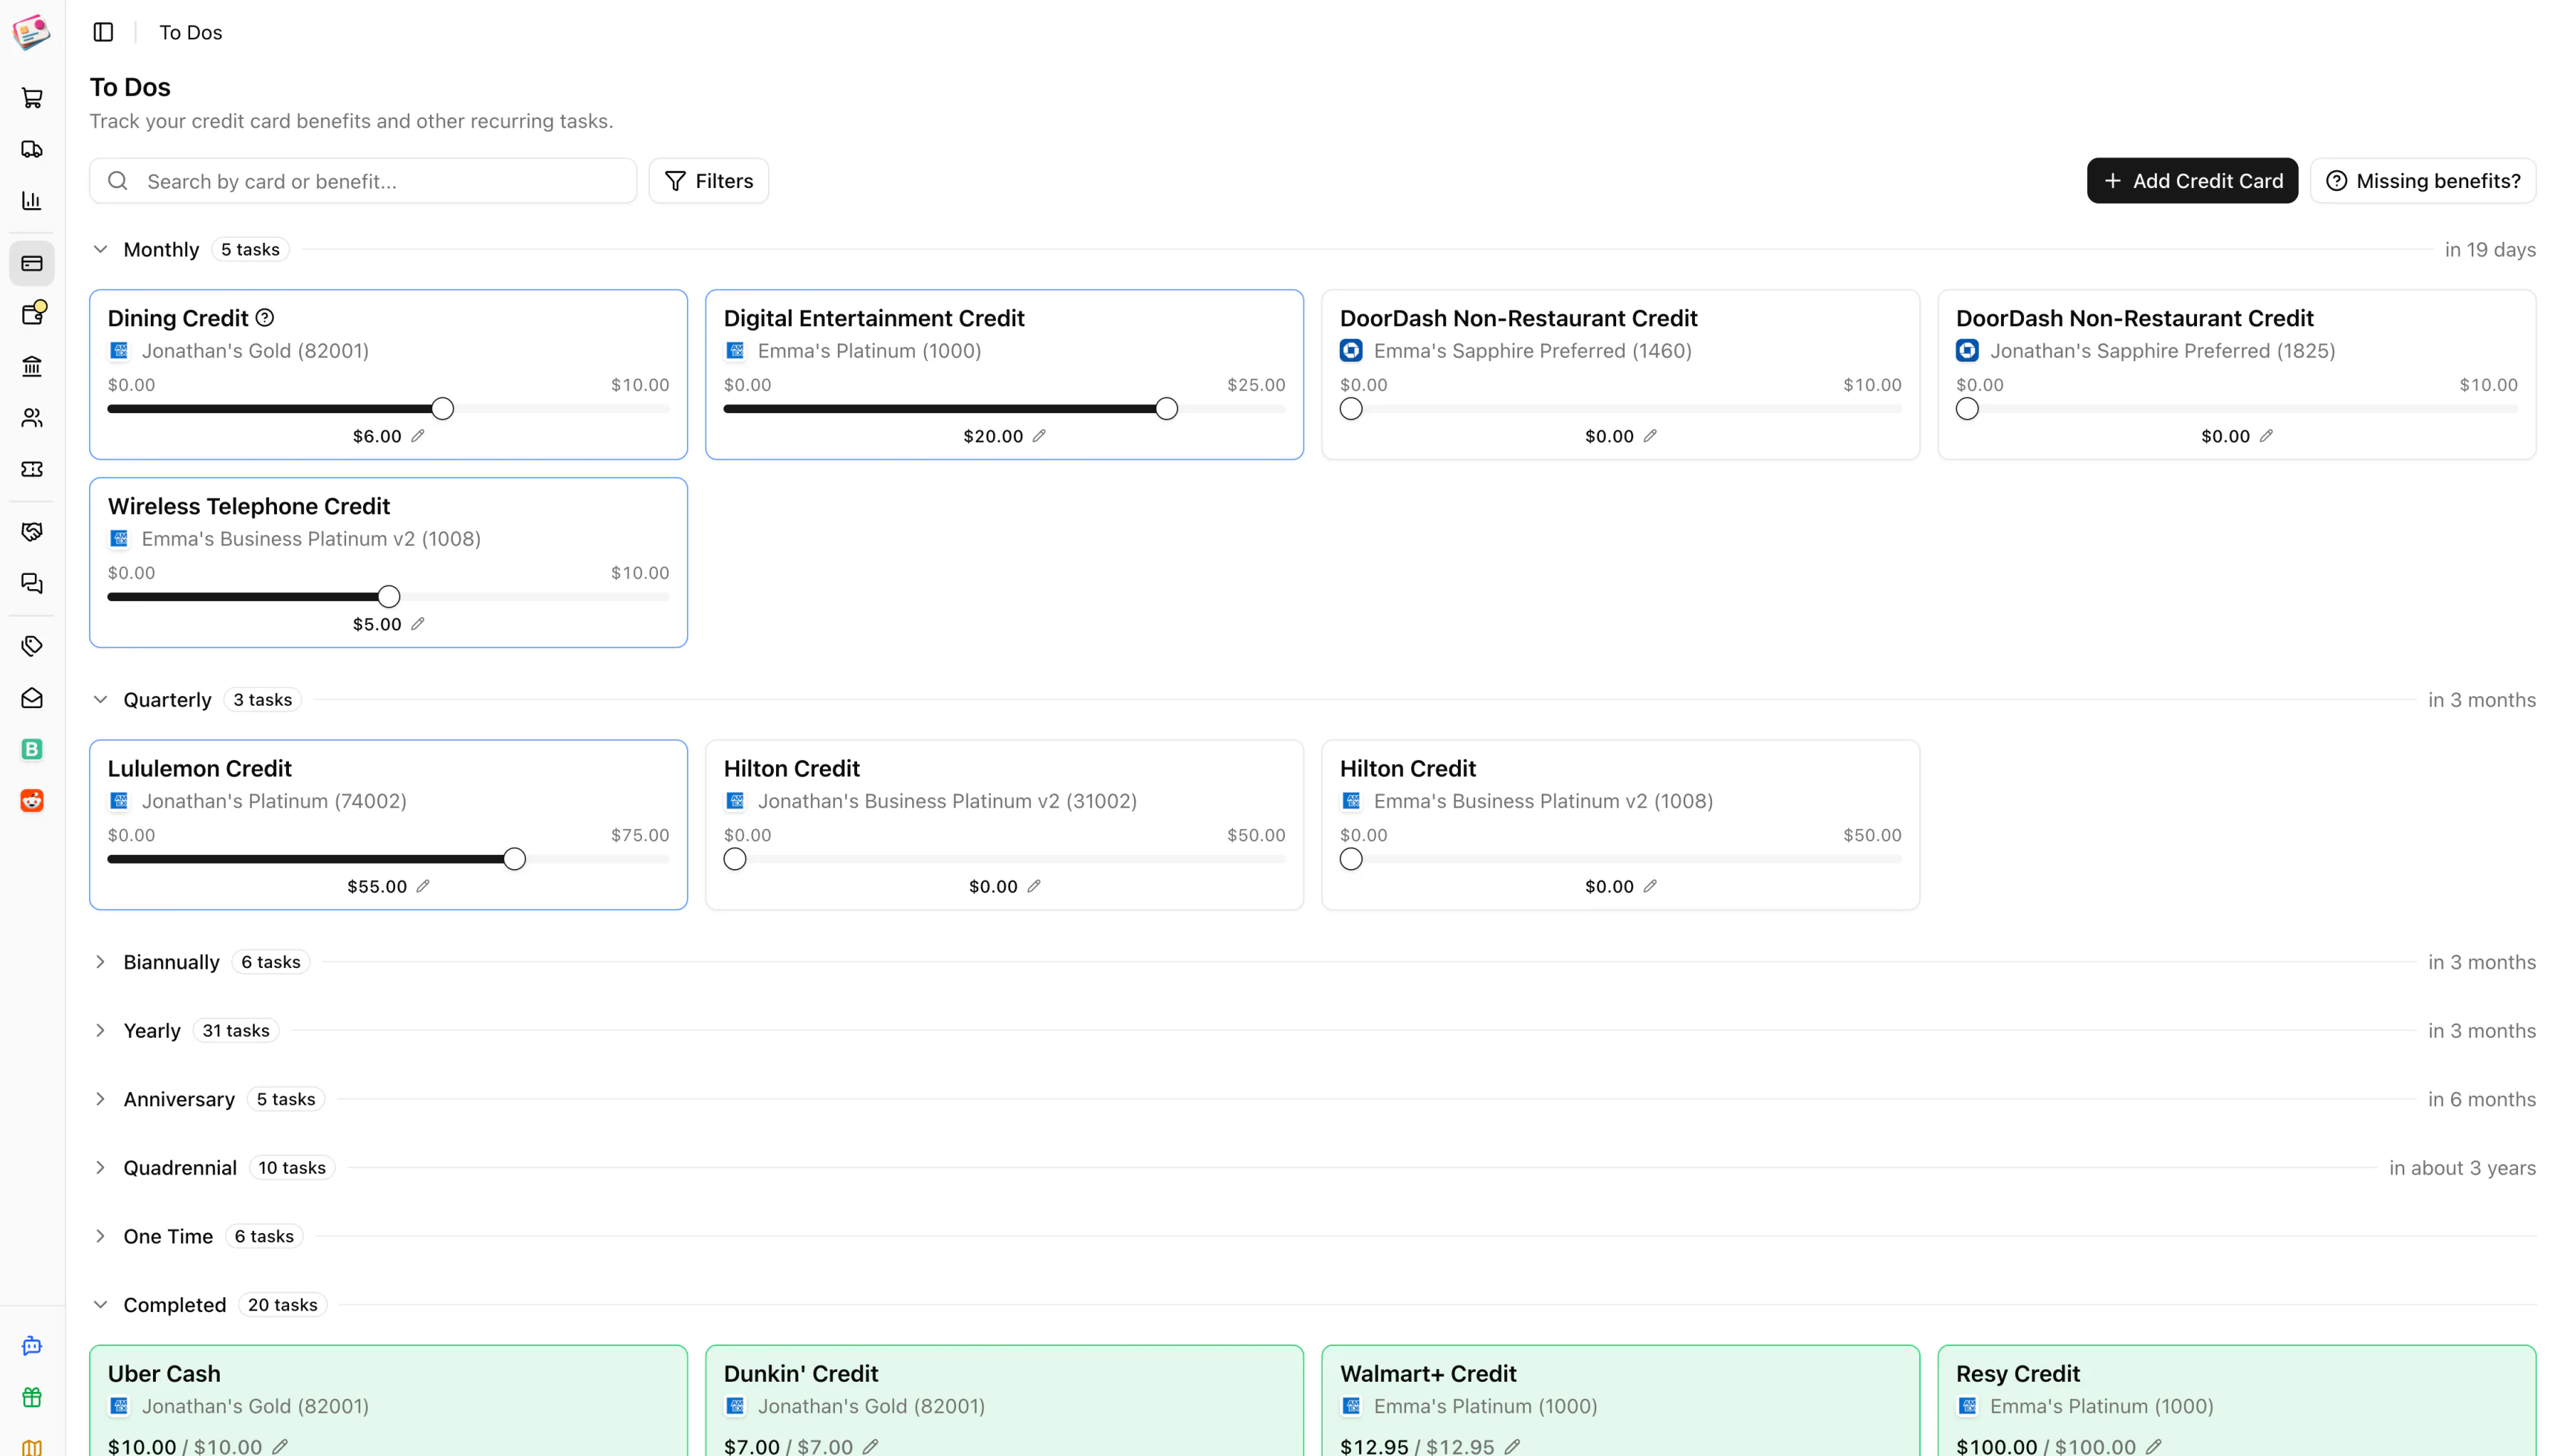Click Emma's Sapphire Preferred DoorDash slider handle
This screenshot has height=1456, width=2555.
coord(1352,409)
